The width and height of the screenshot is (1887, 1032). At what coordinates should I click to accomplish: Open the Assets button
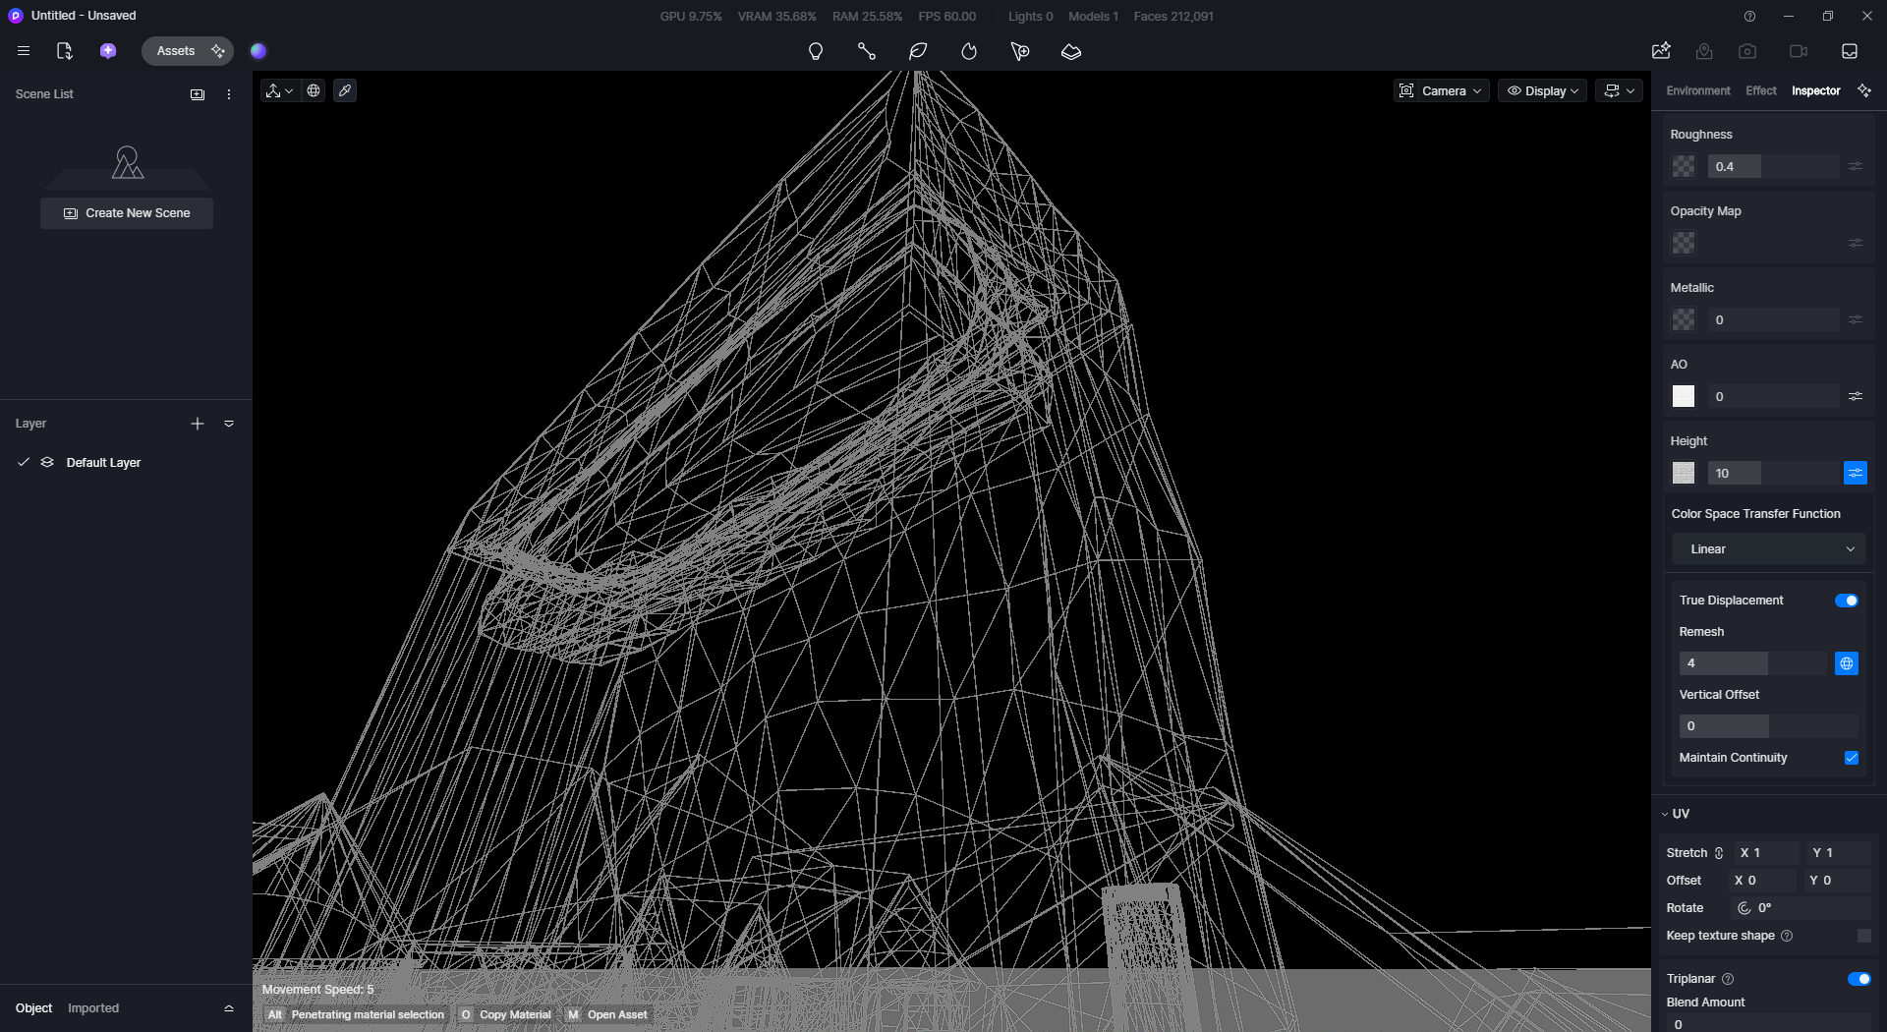[x=176, y=51]
